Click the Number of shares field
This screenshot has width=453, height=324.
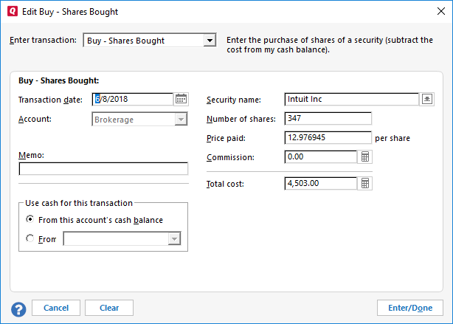click(327, 119)
